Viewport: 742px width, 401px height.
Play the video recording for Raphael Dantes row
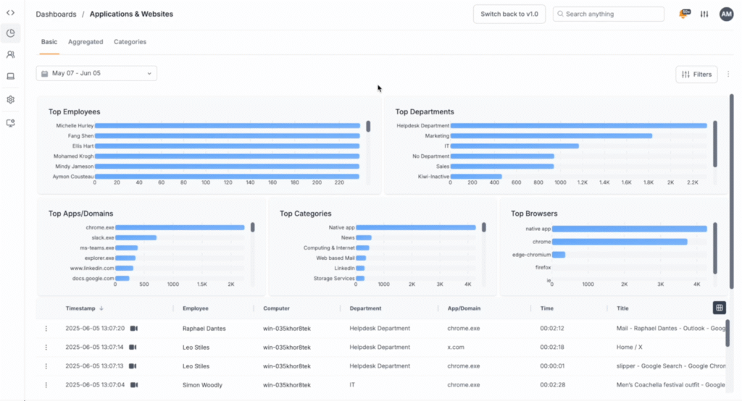[x=134, y=329]
